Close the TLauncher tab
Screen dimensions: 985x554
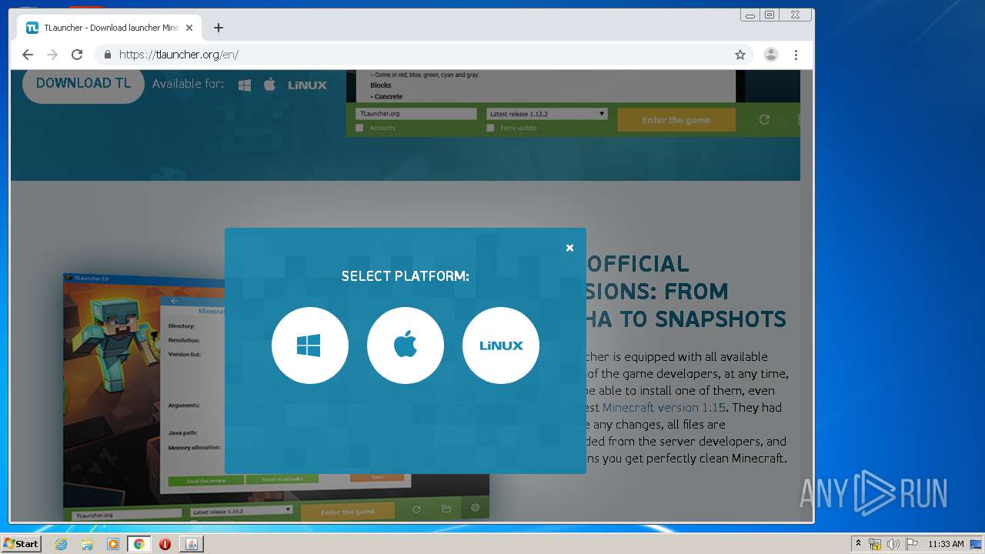coord(189,28)
